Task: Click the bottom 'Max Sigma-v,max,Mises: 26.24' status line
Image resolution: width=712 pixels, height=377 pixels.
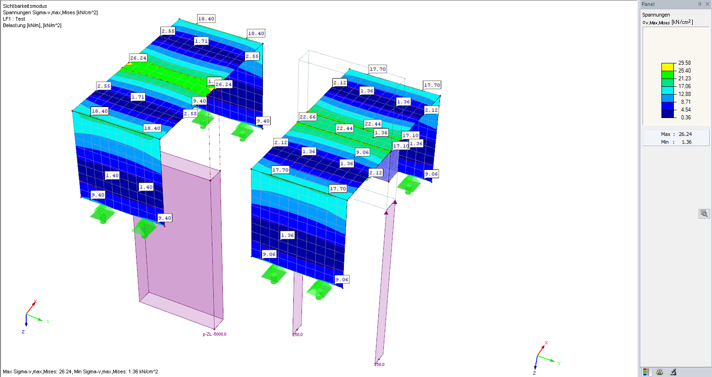Action: tap(80, 371)
